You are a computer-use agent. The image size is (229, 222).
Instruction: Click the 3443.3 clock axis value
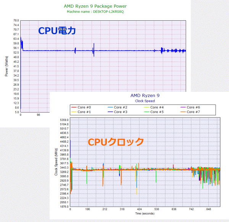64,168
